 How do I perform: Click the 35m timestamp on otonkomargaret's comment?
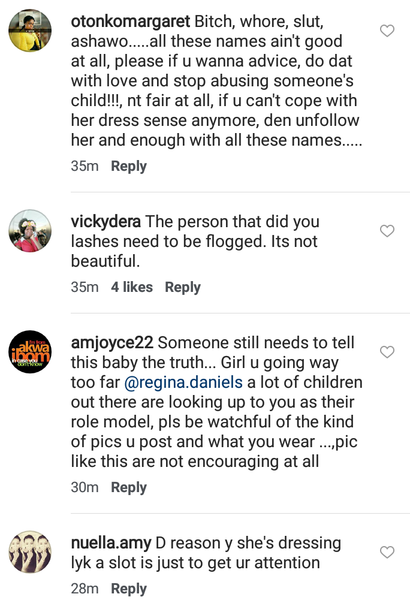pos(85,166)
